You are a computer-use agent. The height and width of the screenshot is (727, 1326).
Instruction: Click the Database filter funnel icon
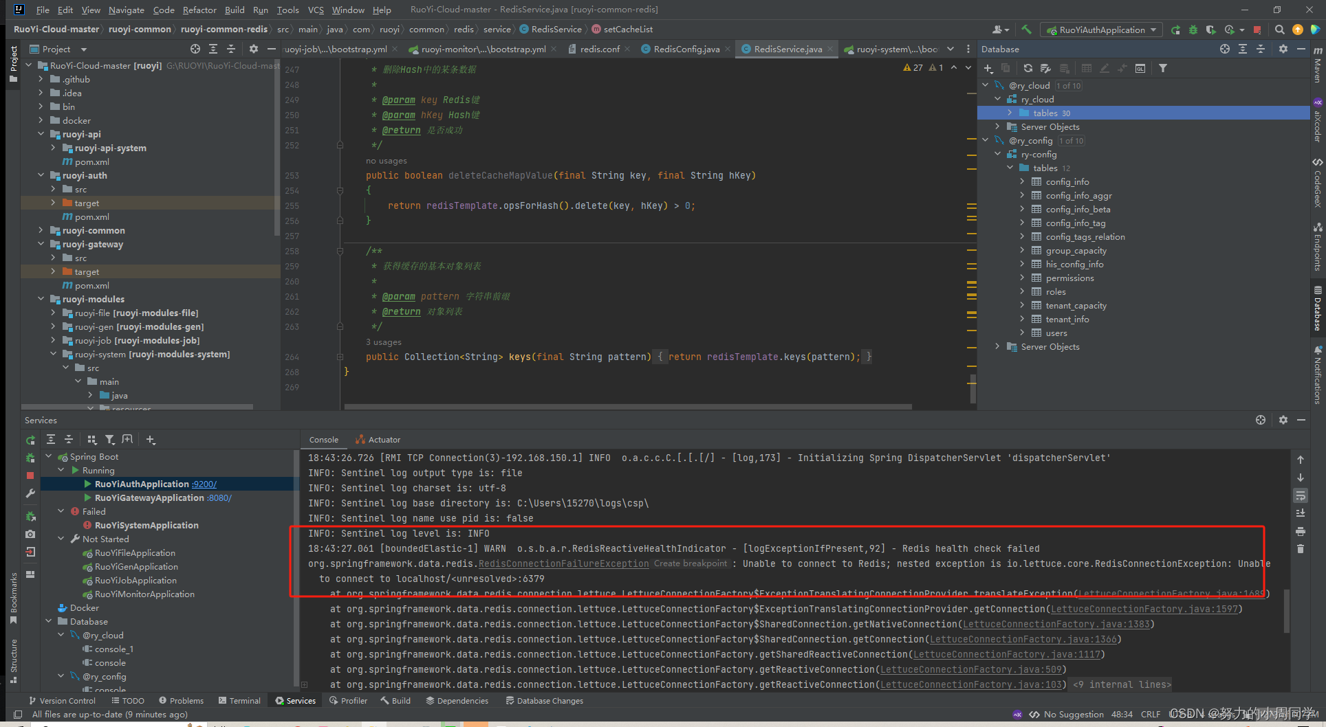(1163, 68)
